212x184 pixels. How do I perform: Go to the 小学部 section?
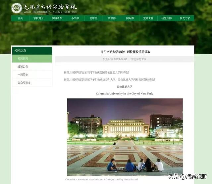pyautogui.click(x=75, y=18)
